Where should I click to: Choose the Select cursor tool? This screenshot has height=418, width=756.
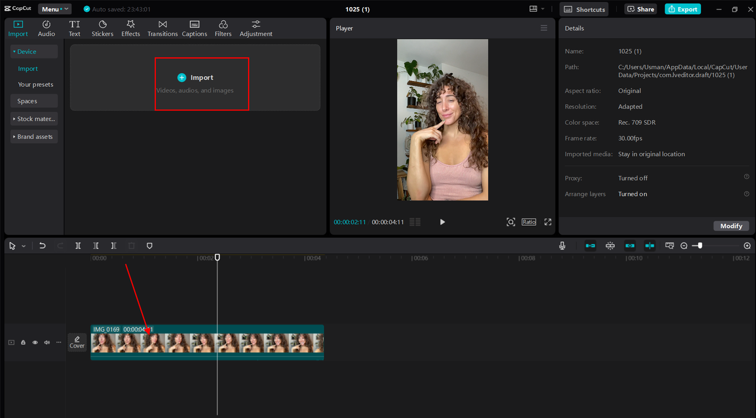[x=12, y=246]
